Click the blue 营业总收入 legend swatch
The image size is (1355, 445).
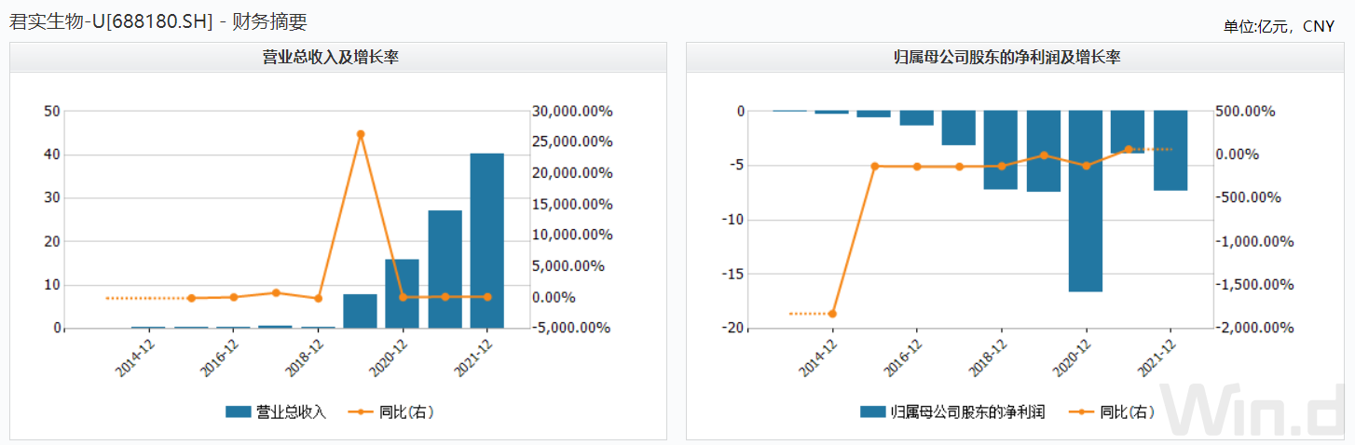239,411
